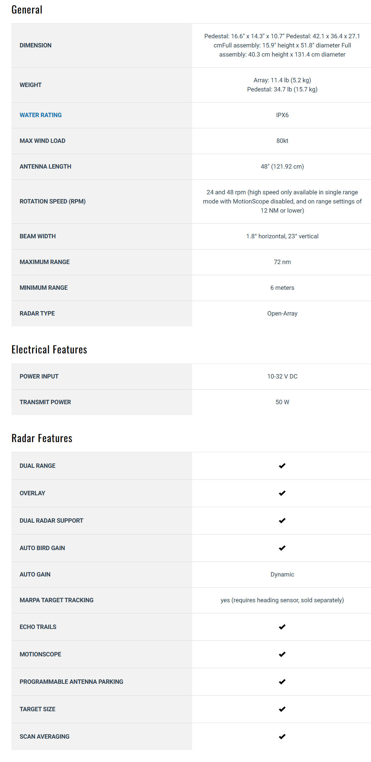Click the Overlay checkmark icon

coord(282,493)
